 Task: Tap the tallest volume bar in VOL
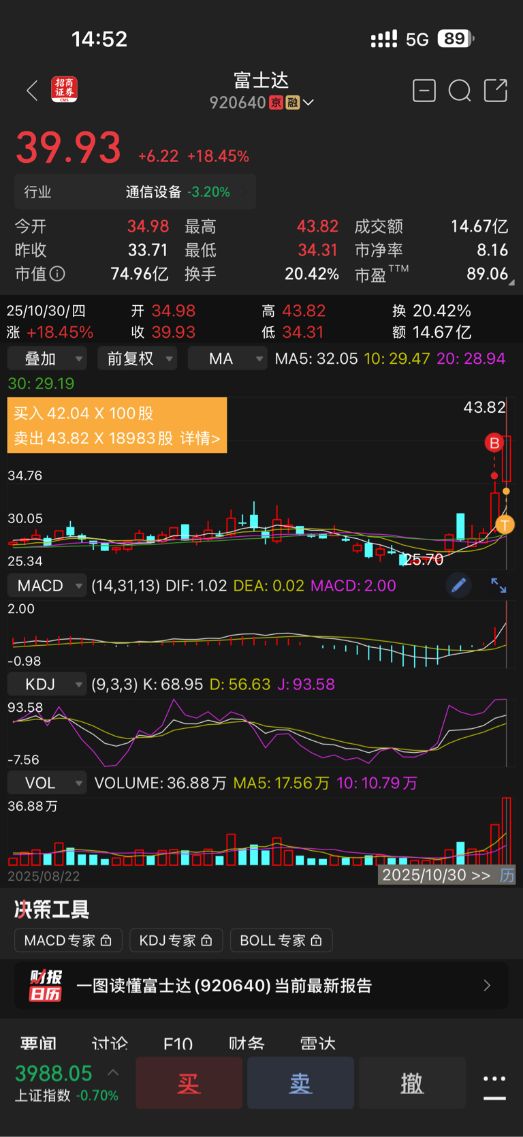506,831
